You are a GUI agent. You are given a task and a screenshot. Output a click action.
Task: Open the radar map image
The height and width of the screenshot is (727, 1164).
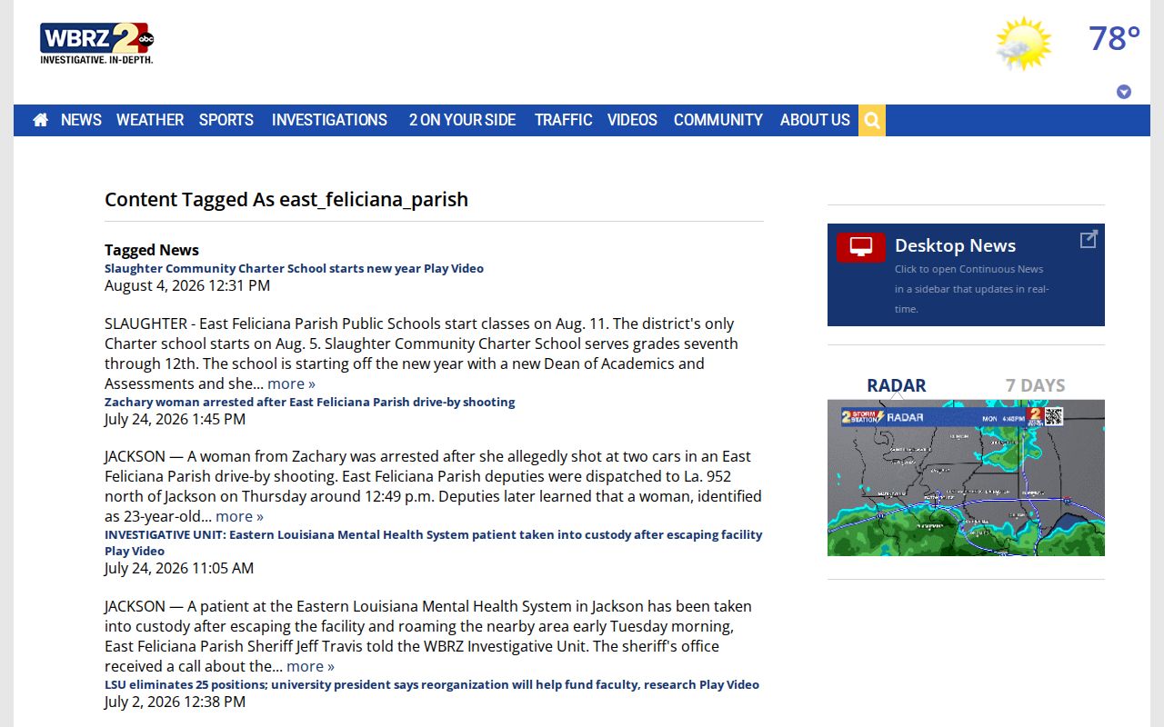(x=966, y=478)
